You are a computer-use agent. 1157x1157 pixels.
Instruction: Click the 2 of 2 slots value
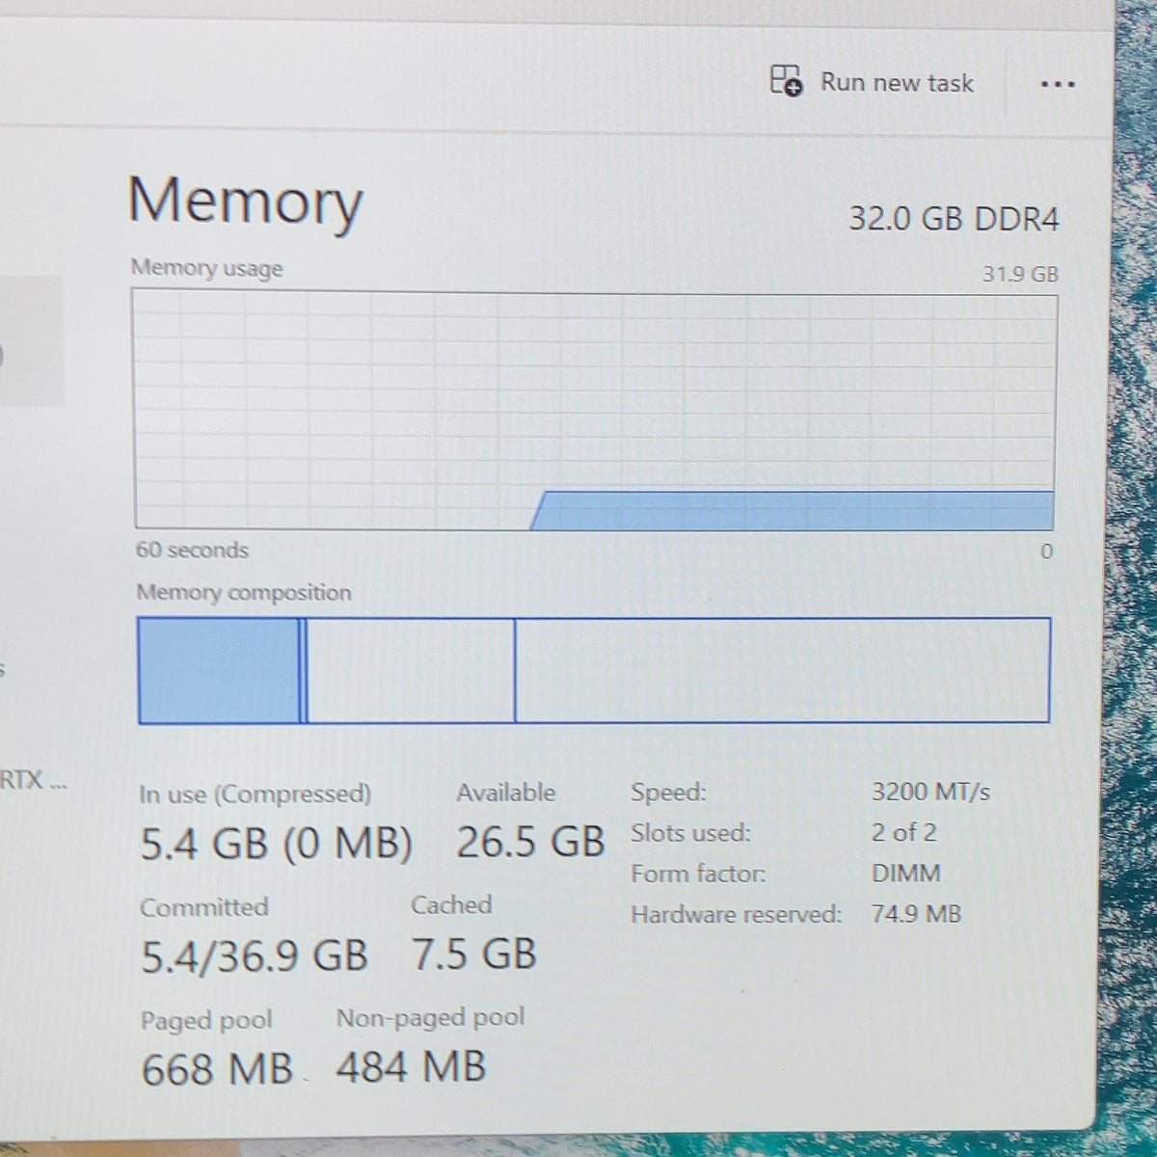click(x=903, y=832)
